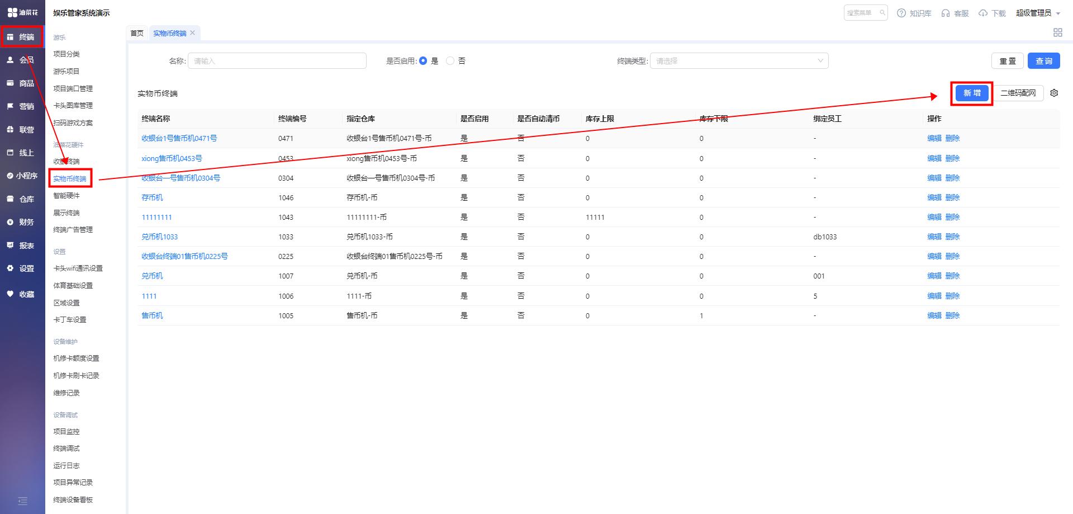Switch to the 首页 tab
Viewport: 1073px width, 514px height.
point(137,34)
